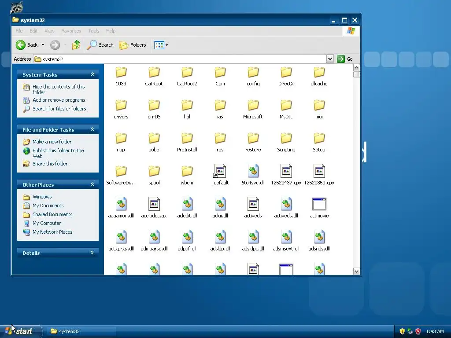Select the restore folder
The height and width of the screenshot is (338, 451).
253,143
